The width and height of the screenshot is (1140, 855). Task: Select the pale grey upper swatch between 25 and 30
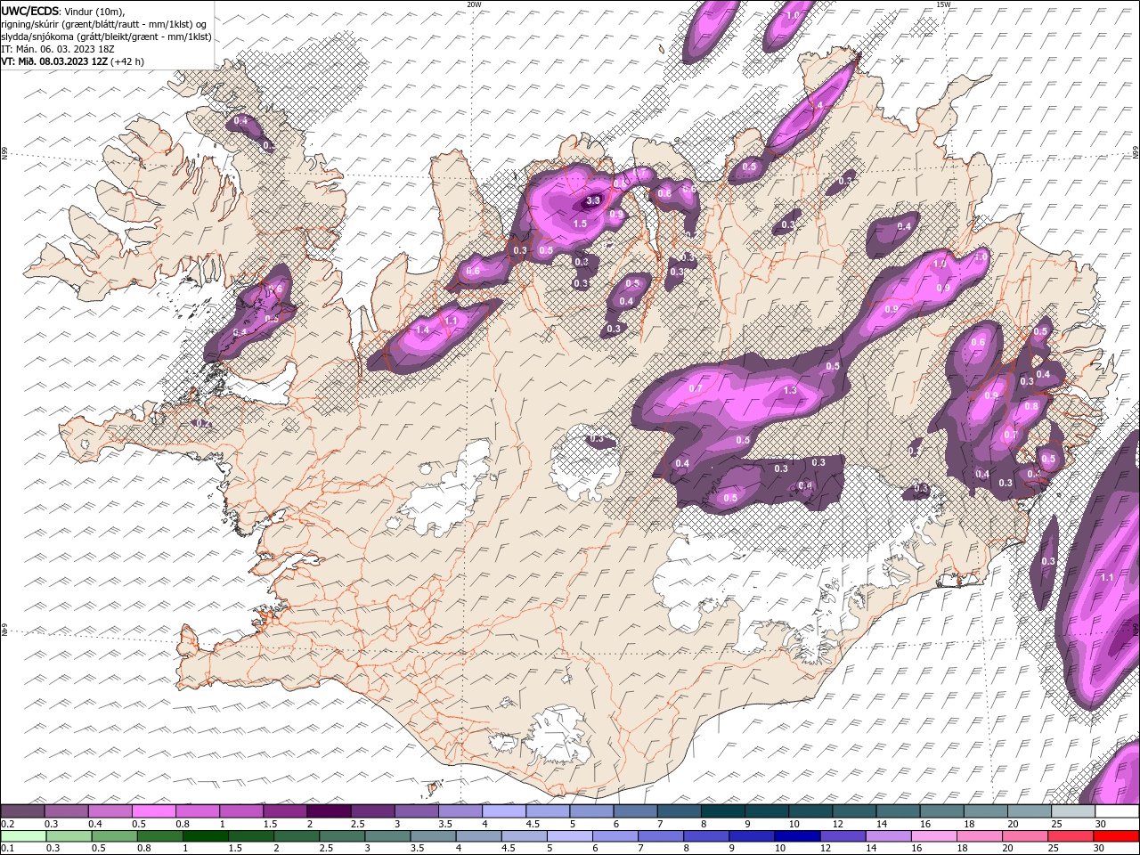tap(1072, 811)
